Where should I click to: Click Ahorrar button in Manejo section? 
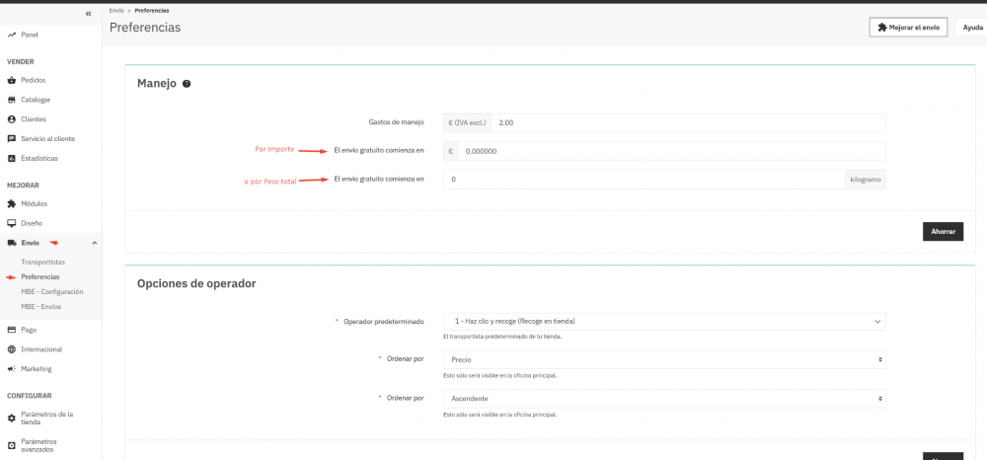[x=943, y=232]
